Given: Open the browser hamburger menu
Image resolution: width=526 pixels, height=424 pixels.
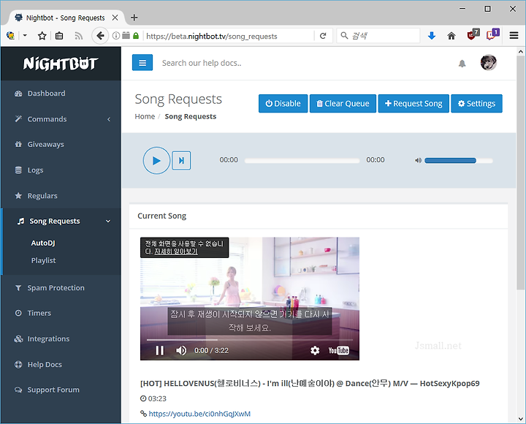Looking at the screenshot, I should pos(514,35).
